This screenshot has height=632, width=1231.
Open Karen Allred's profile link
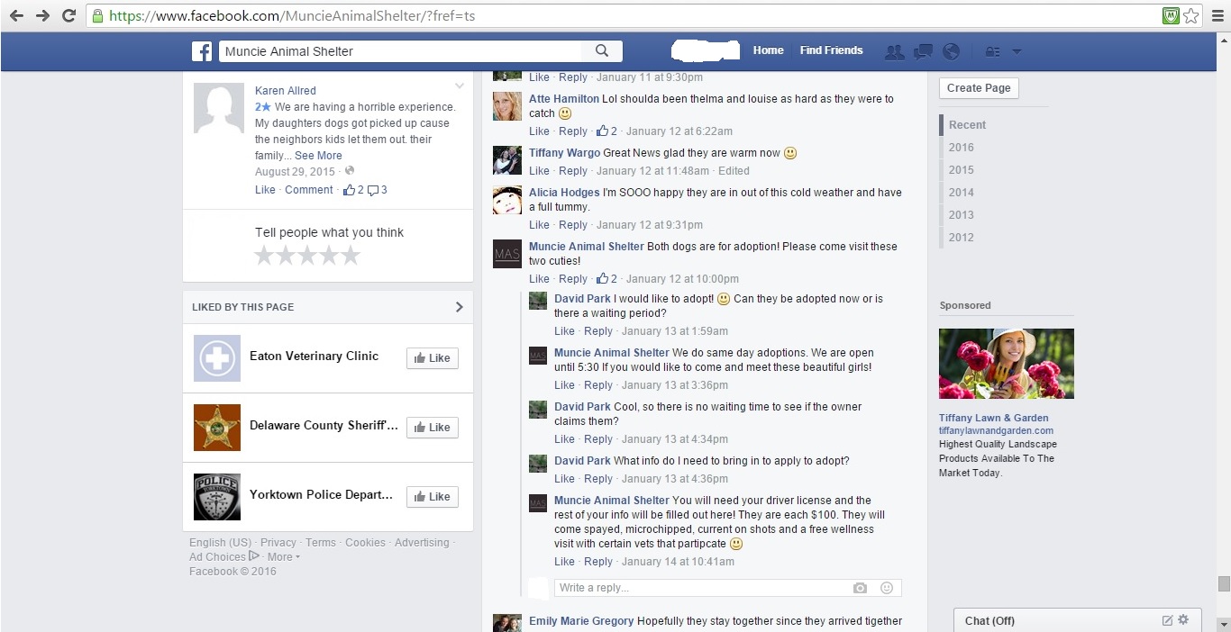coord(286,91)
